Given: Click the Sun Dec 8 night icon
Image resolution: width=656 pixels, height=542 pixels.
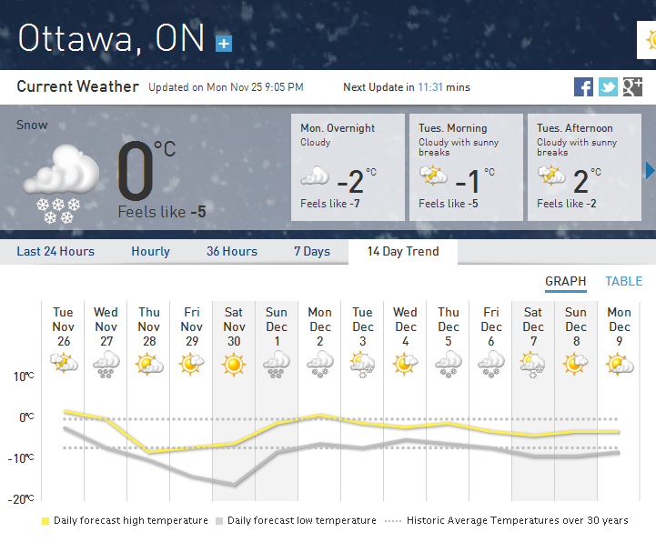Looking at the screenshot, I should pyautogui.click(x=576, y=365).
